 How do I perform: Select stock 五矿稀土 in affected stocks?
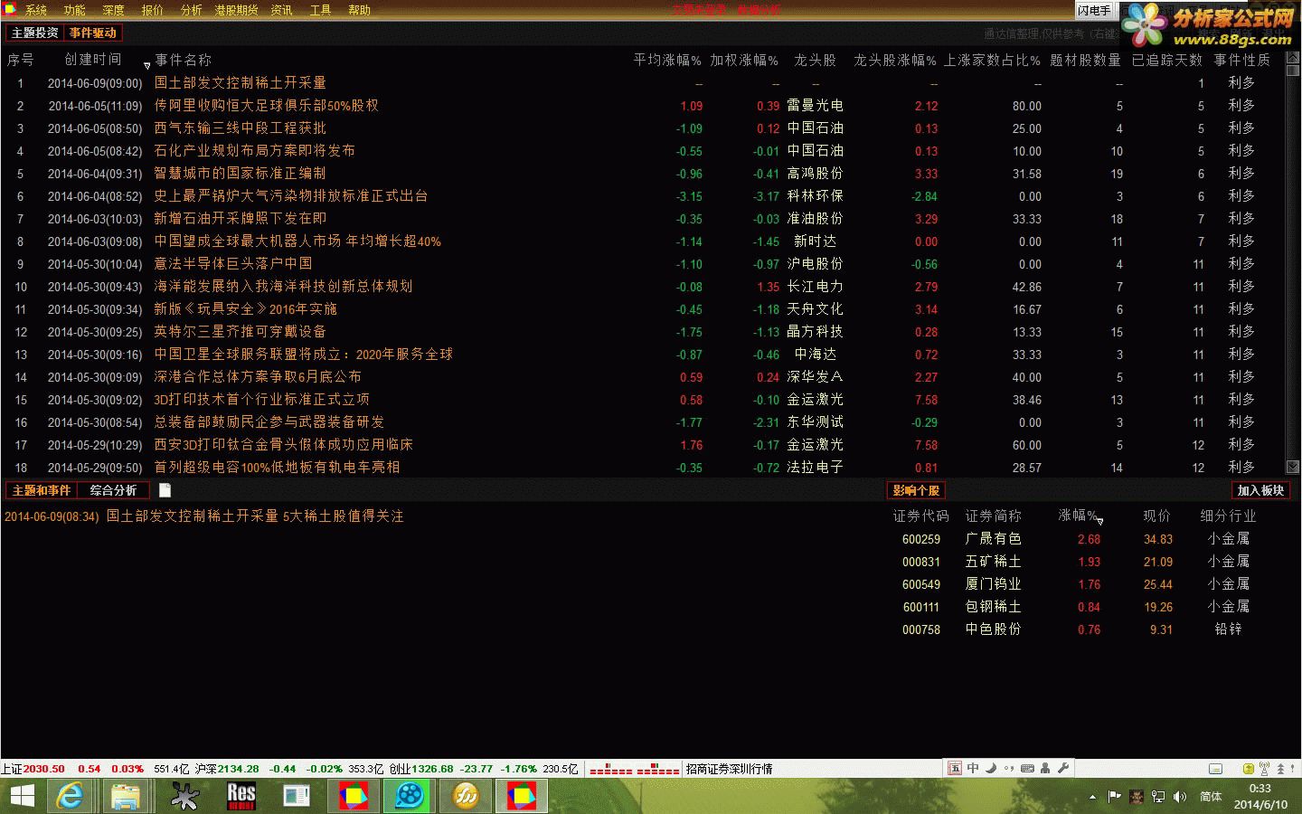click(x=993, y=561)
